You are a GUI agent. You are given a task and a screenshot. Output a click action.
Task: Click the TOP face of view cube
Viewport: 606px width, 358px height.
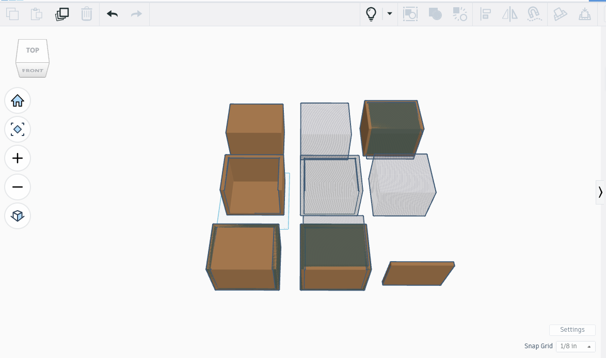[x=33, y=50]
